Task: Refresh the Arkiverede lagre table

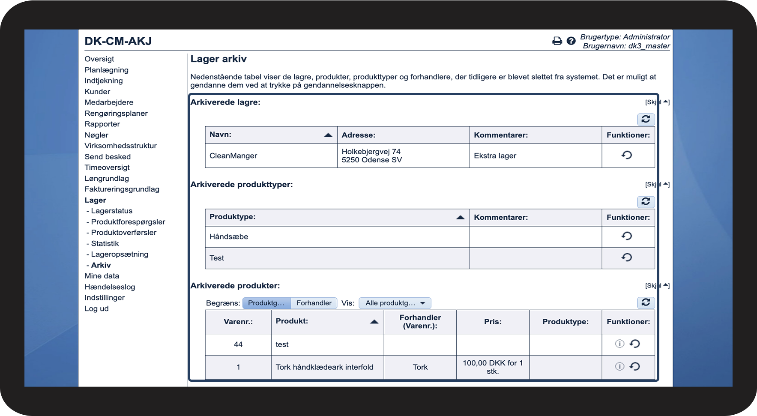Action: tap(646, 119)
